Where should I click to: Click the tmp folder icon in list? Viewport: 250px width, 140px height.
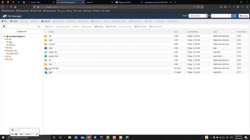[46, 64]
